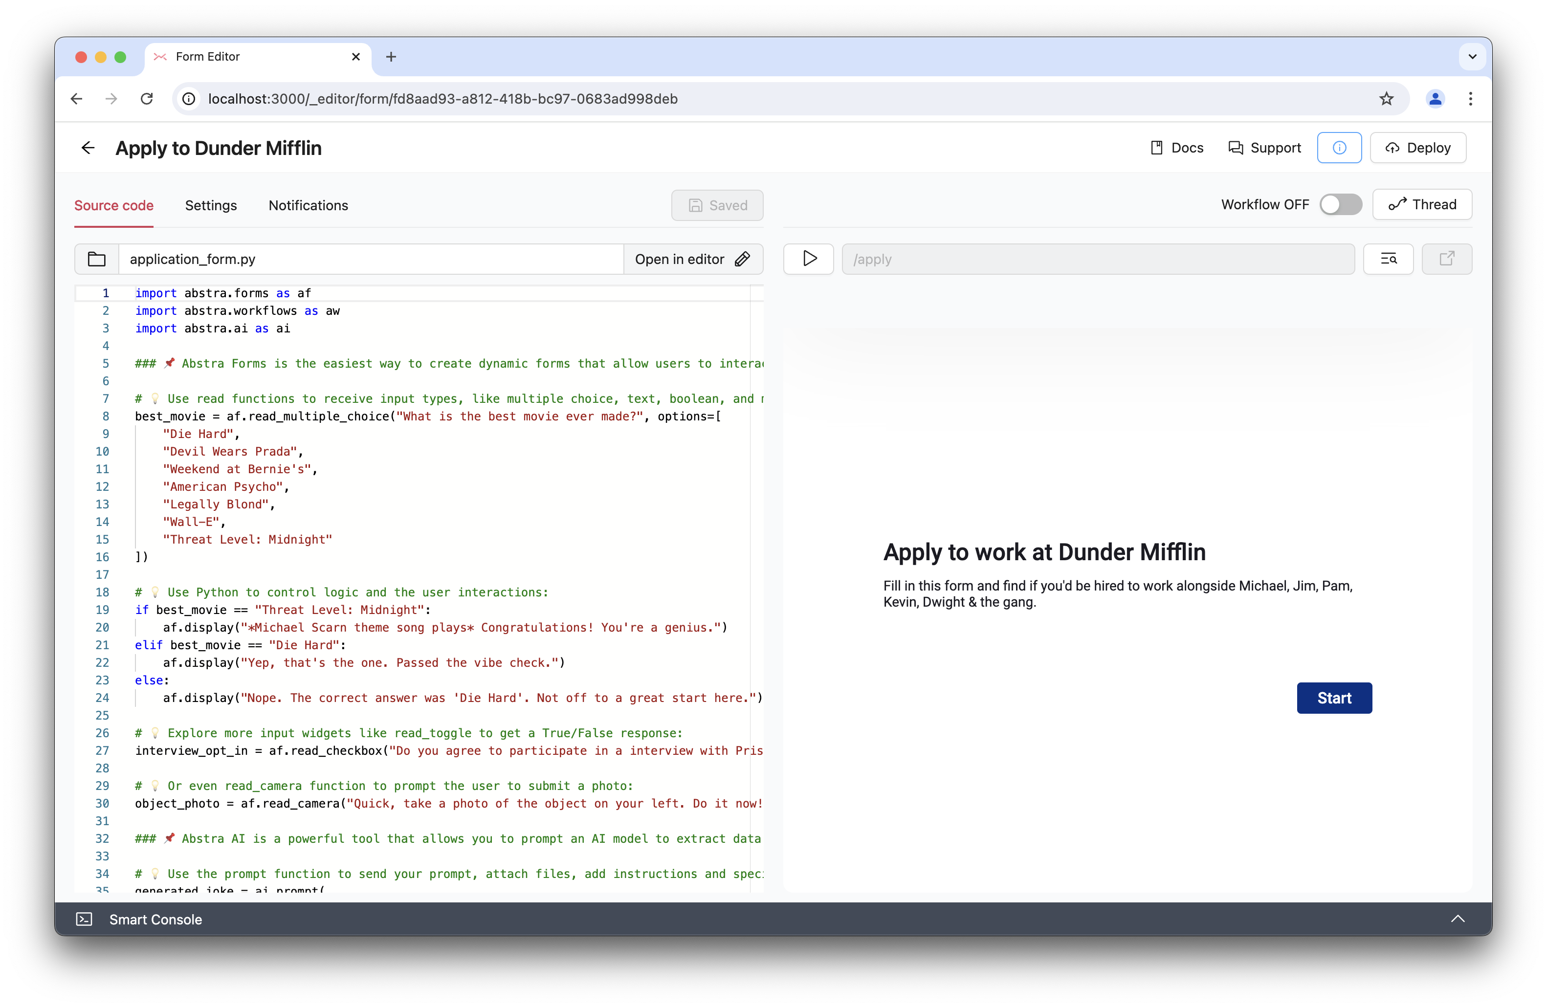
Task: Click the log search icon button
Action: (1389, 259)
